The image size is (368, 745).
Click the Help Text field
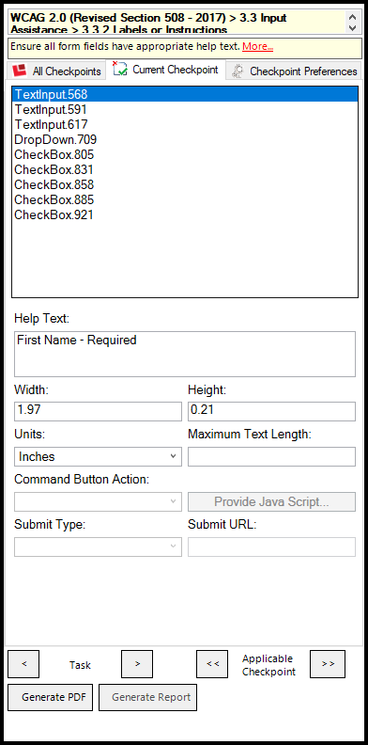click(185, 354)
